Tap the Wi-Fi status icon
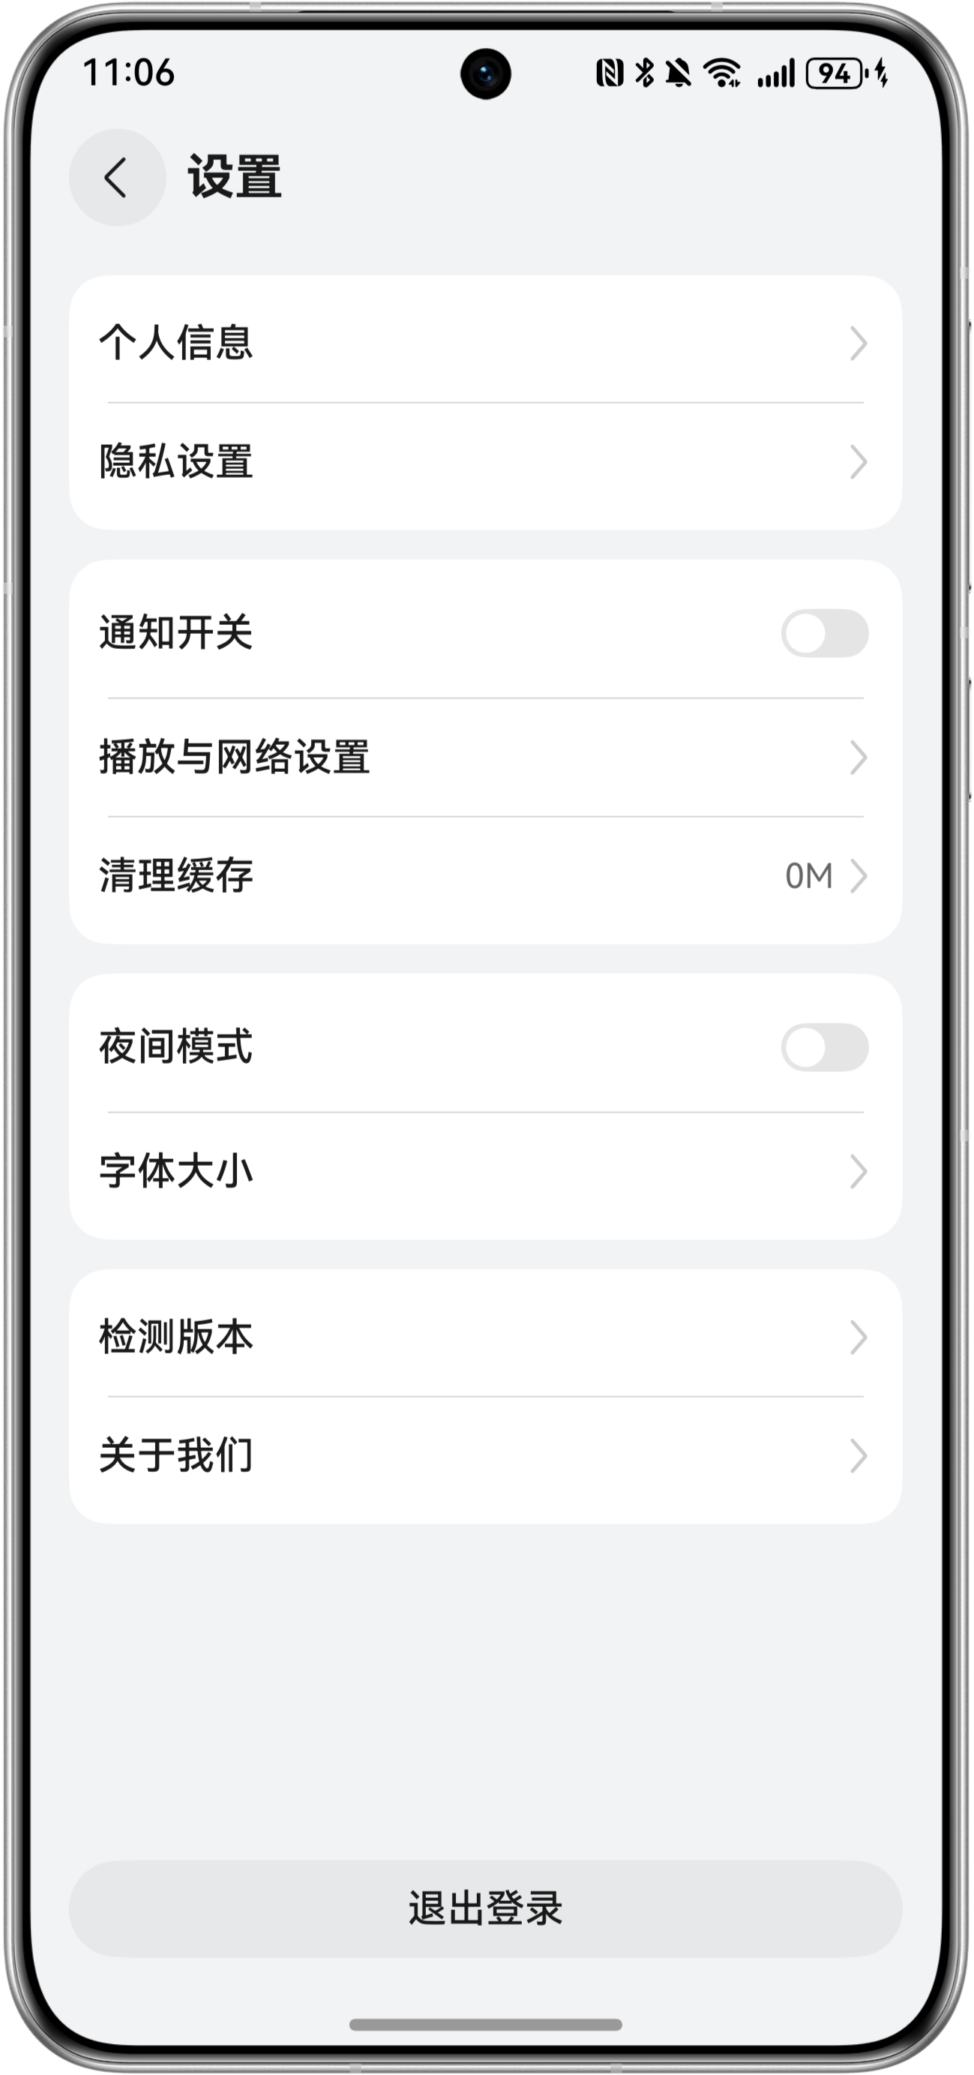This screenshot has width=974, height=2075. pos(722,74)
